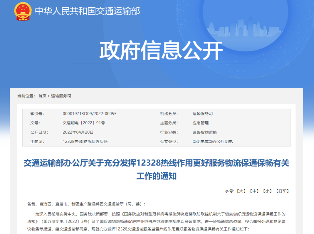Click the publish date 2022年04月20日
Viewport: 314px width, 234px height.
[x=78, y=132]
